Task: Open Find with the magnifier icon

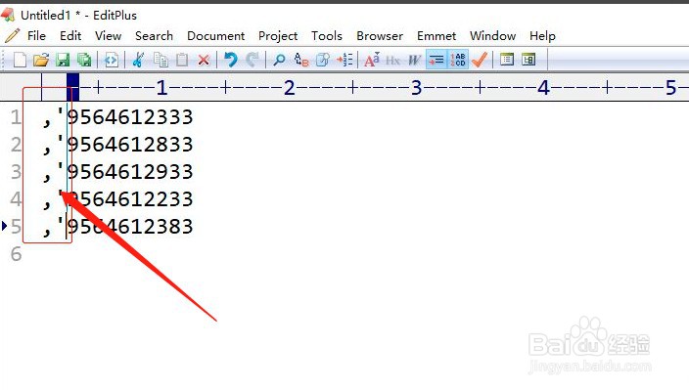Action: click(x=279, y=60)
